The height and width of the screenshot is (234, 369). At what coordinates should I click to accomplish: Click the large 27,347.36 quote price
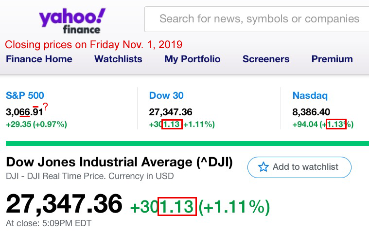[x=64, y=204]
